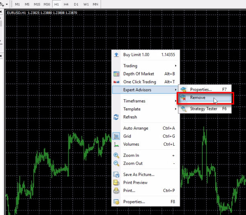This screenshot has width=246, height=215.
Task: Open expert advisor Properties (F7)
Action: (x=201, y=89)
